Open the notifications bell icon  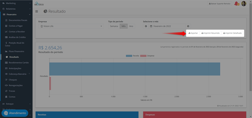236,3
